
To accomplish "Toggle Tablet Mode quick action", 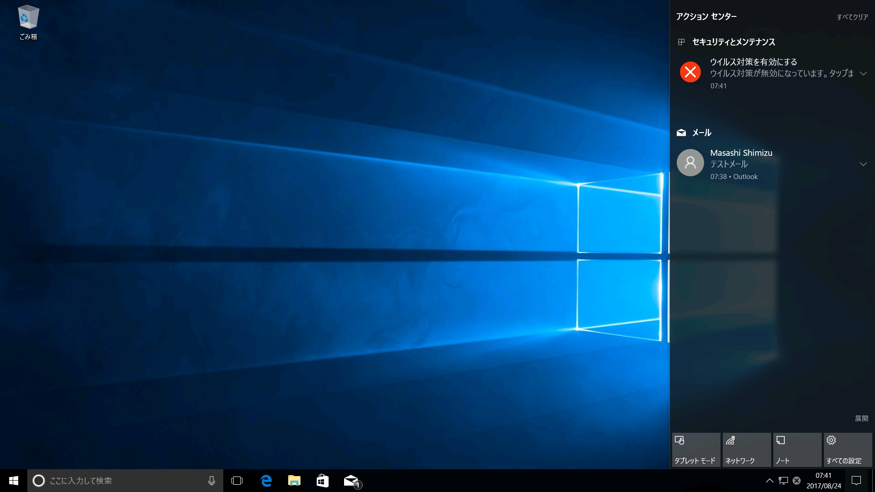I will [696, 450].
